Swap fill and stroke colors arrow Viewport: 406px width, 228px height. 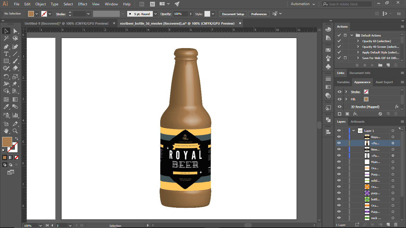[x=17, y=139]
